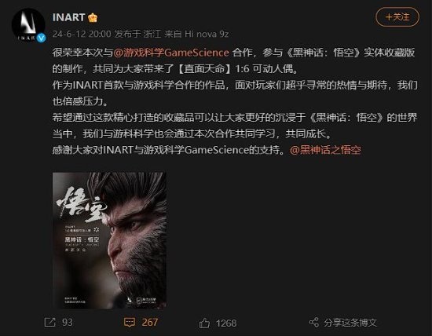Click the post timestamp 24-6-12 20:00
Screen dimensions: 432x336
(x=82, y=34)
